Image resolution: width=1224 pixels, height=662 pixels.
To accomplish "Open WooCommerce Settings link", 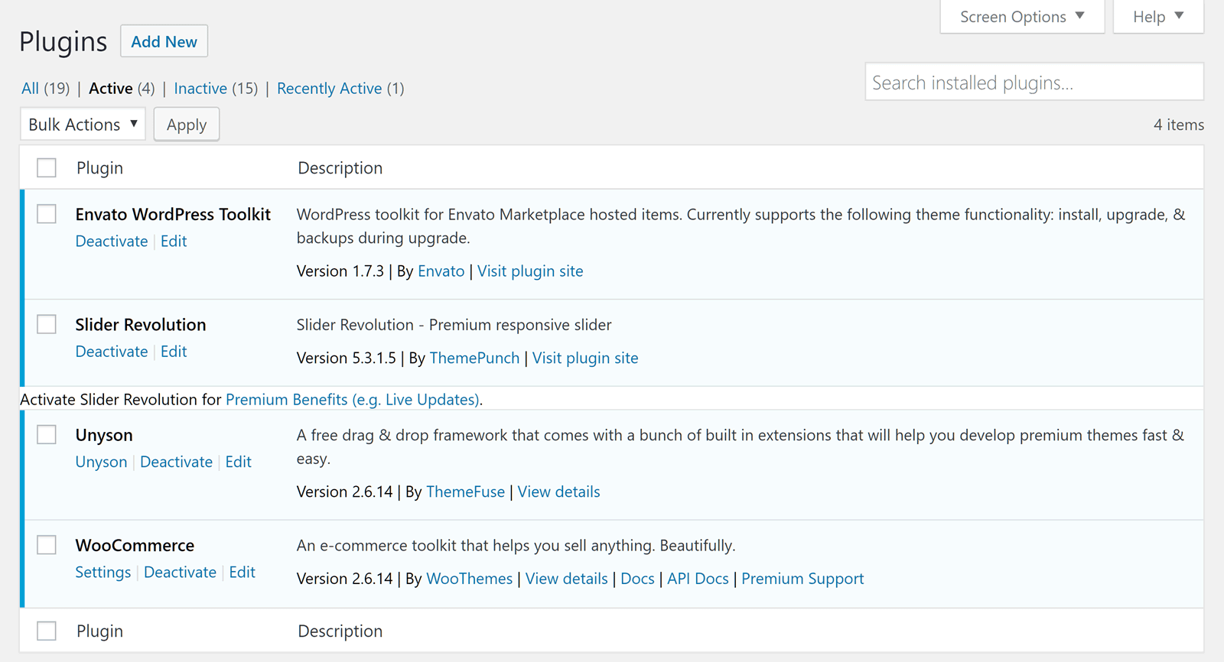I will pyautogui.click(x=103, y=573).
